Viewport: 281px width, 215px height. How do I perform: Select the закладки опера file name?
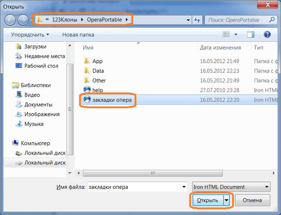112,100
